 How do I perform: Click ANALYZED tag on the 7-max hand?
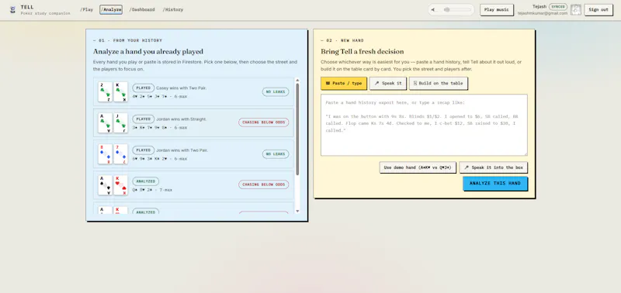click(145, 181)
